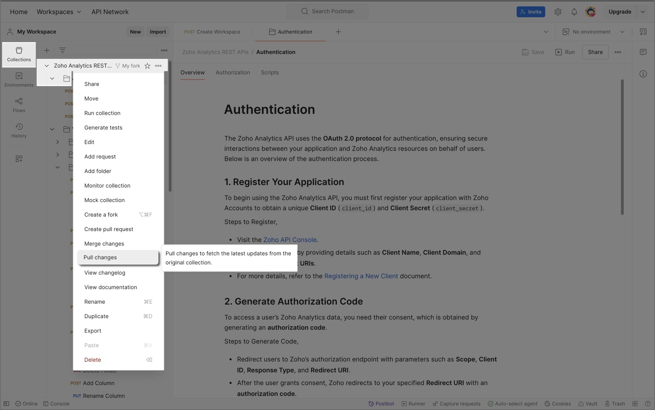
Task: Open the info icon in right sidebar
Action: click(643, 74)
